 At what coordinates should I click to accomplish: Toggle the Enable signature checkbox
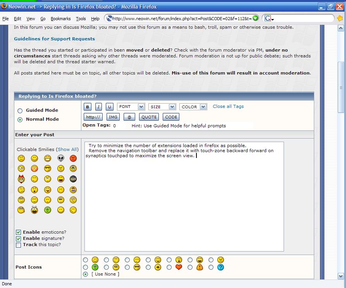(x=19, y=239)
